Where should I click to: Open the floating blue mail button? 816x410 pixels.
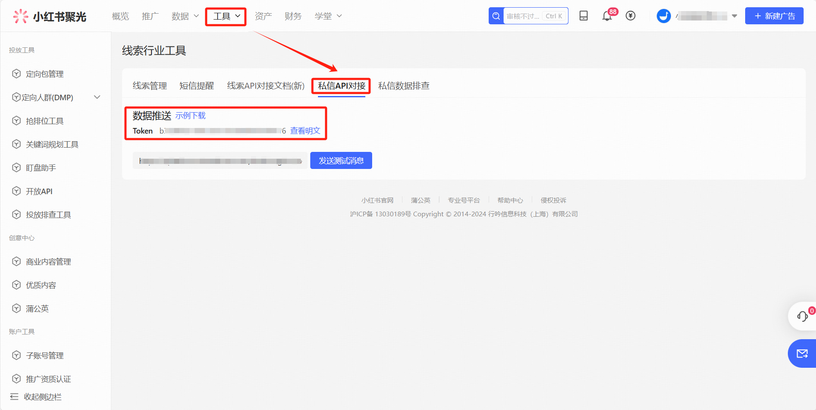point(802,353)
